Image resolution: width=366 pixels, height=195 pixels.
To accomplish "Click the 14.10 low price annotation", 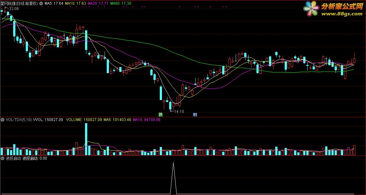I will [x=179, y=112].
